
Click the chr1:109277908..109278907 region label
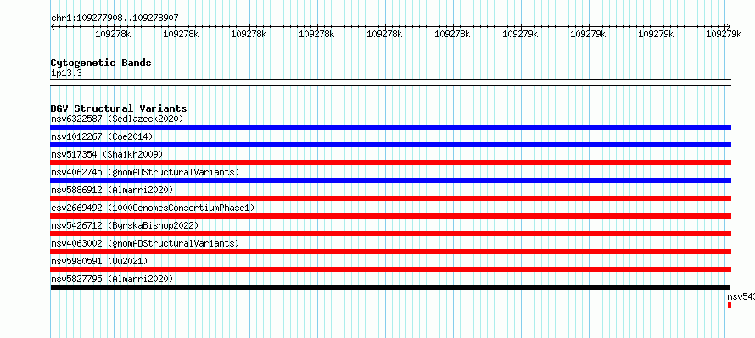[x=115, y=18]
